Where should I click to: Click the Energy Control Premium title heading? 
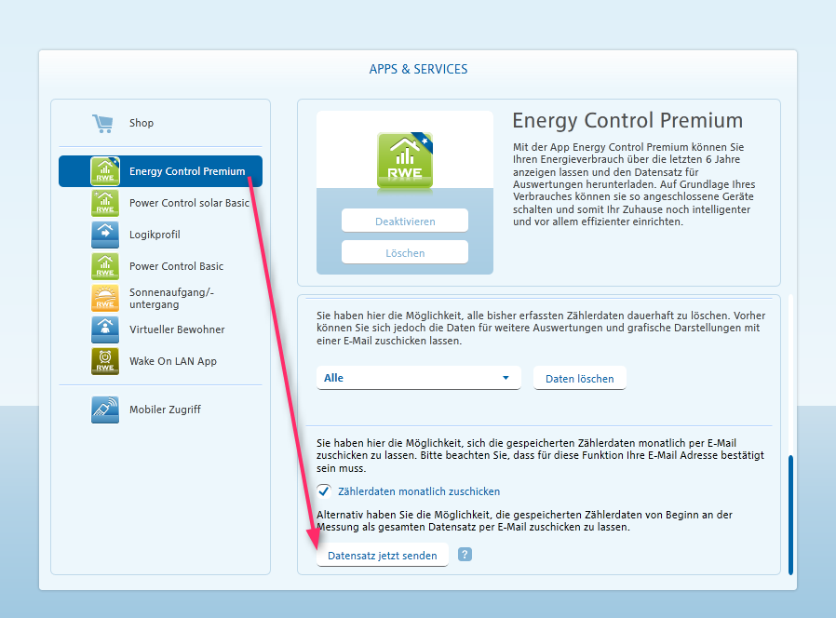click(x=627, y=120)
